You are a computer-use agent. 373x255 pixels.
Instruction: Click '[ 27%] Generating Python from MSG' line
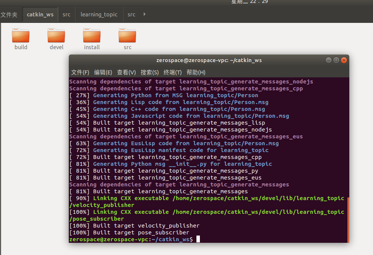pyautogui.click(x=164, y=95)
